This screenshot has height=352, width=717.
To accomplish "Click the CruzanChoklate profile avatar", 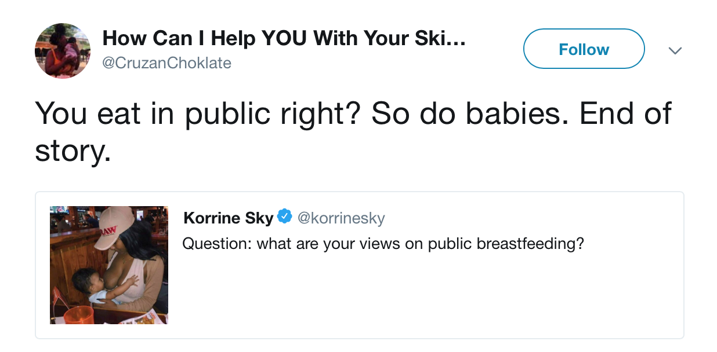I will point(63,50).
